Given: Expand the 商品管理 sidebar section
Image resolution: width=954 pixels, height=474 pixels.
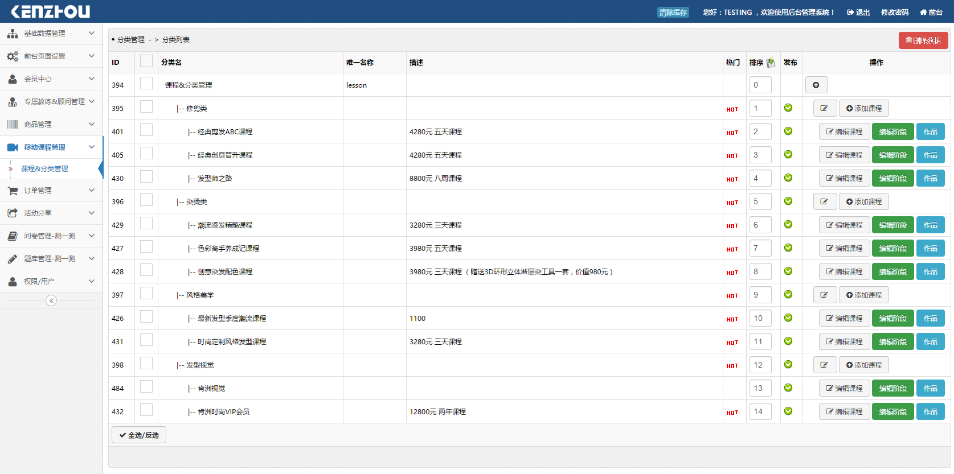Looking at the screenshot, I should pos(51,124).
